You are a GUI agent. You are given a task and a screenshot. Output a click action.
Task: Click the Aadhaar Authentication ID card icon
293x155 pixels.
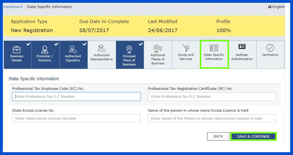pos(242,47)
